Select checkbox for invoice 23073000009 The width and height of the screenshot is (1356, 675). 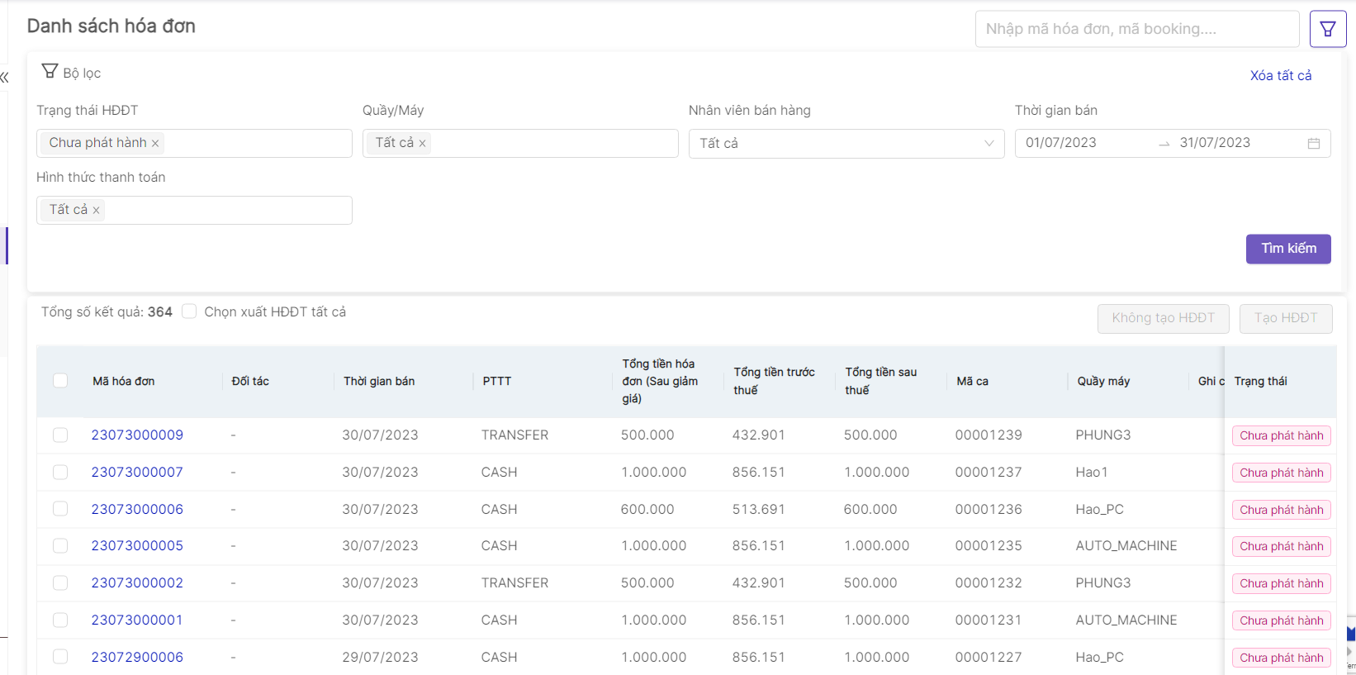(60, 435)
